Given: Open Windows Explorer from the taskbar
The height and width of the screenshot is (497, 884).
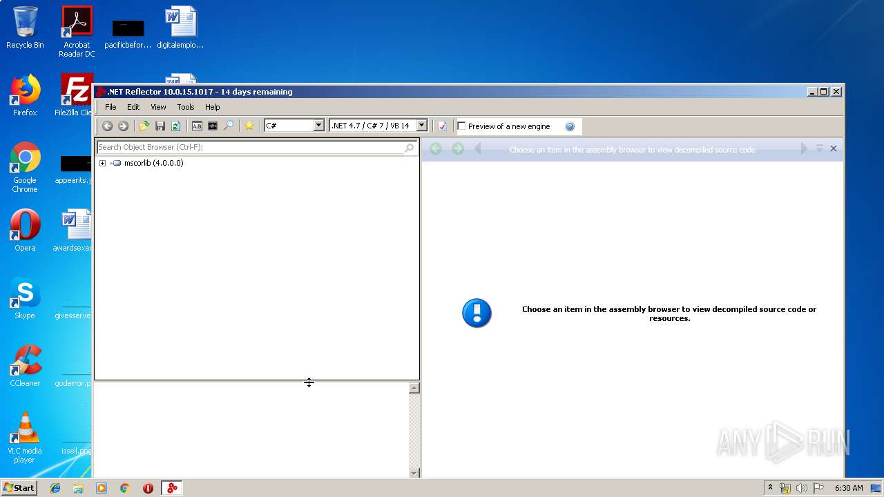Looking at the screenshot, I should (78, 488).
